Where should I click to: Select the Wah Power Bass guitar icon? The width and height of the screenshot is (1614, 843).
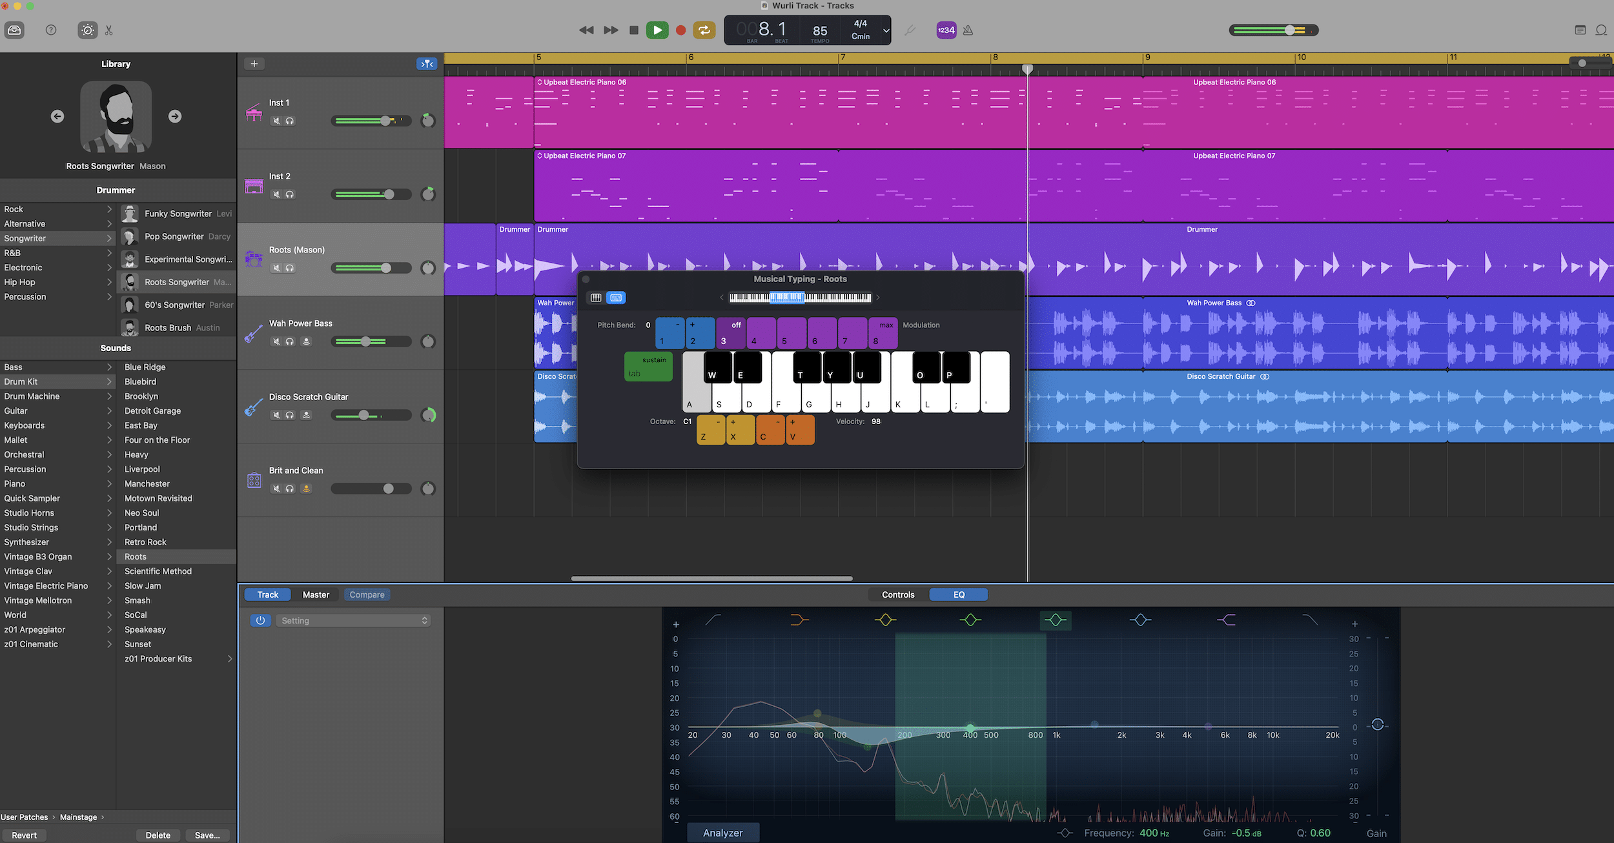254,334
